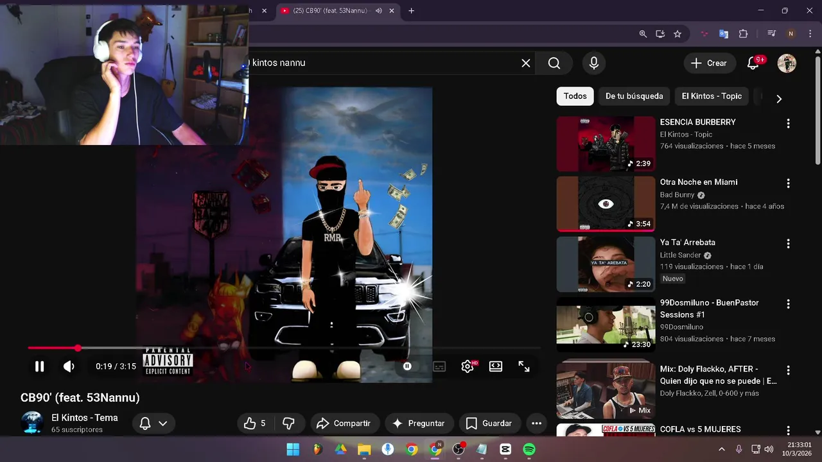
Task: Open FL Studio from the taskbar
Action: (318, 449)
